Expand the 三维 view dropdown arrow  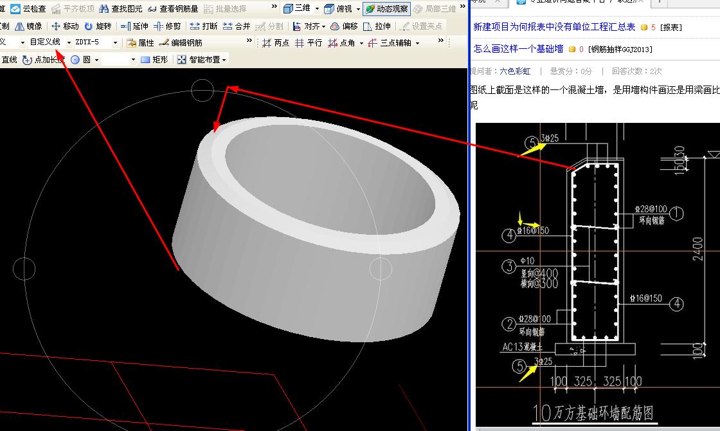tap(317, 9)
